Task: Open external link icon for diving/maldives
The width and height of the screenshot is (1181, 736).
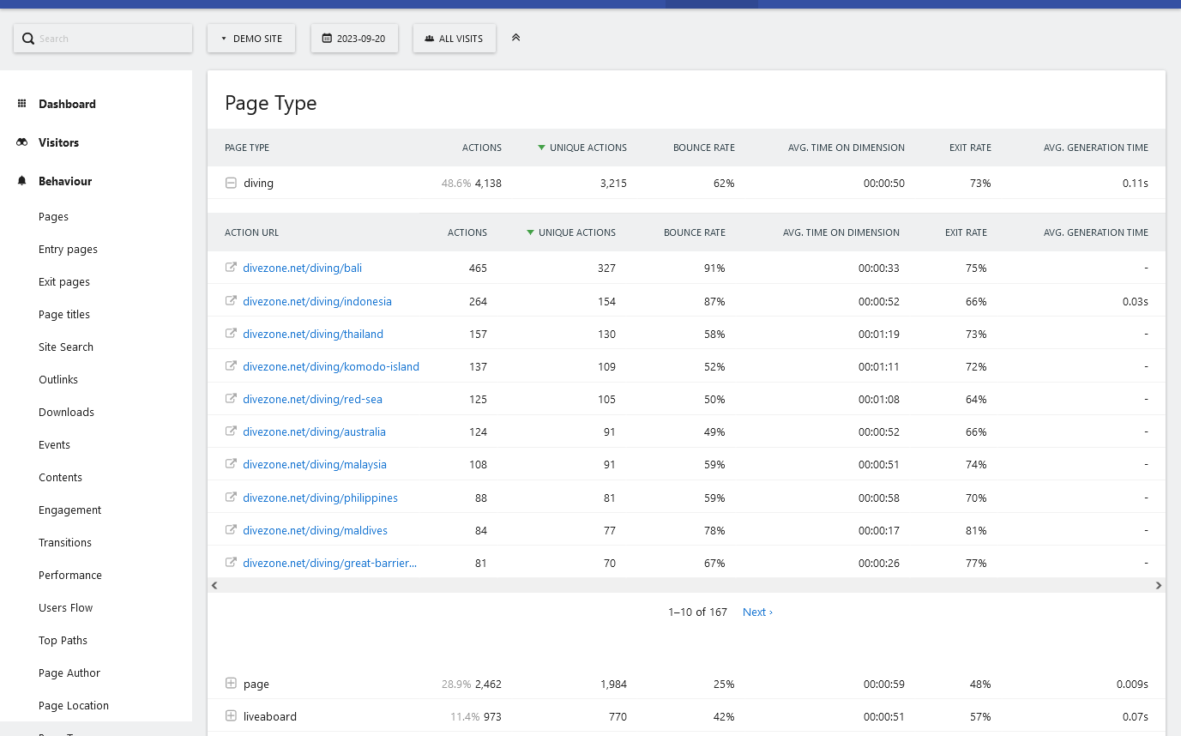Action: point(231,530)
